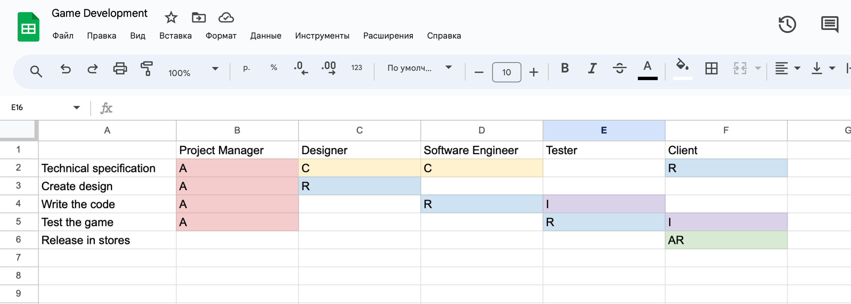
Task: Select the Test the game cell
Action: pos(107,222)
